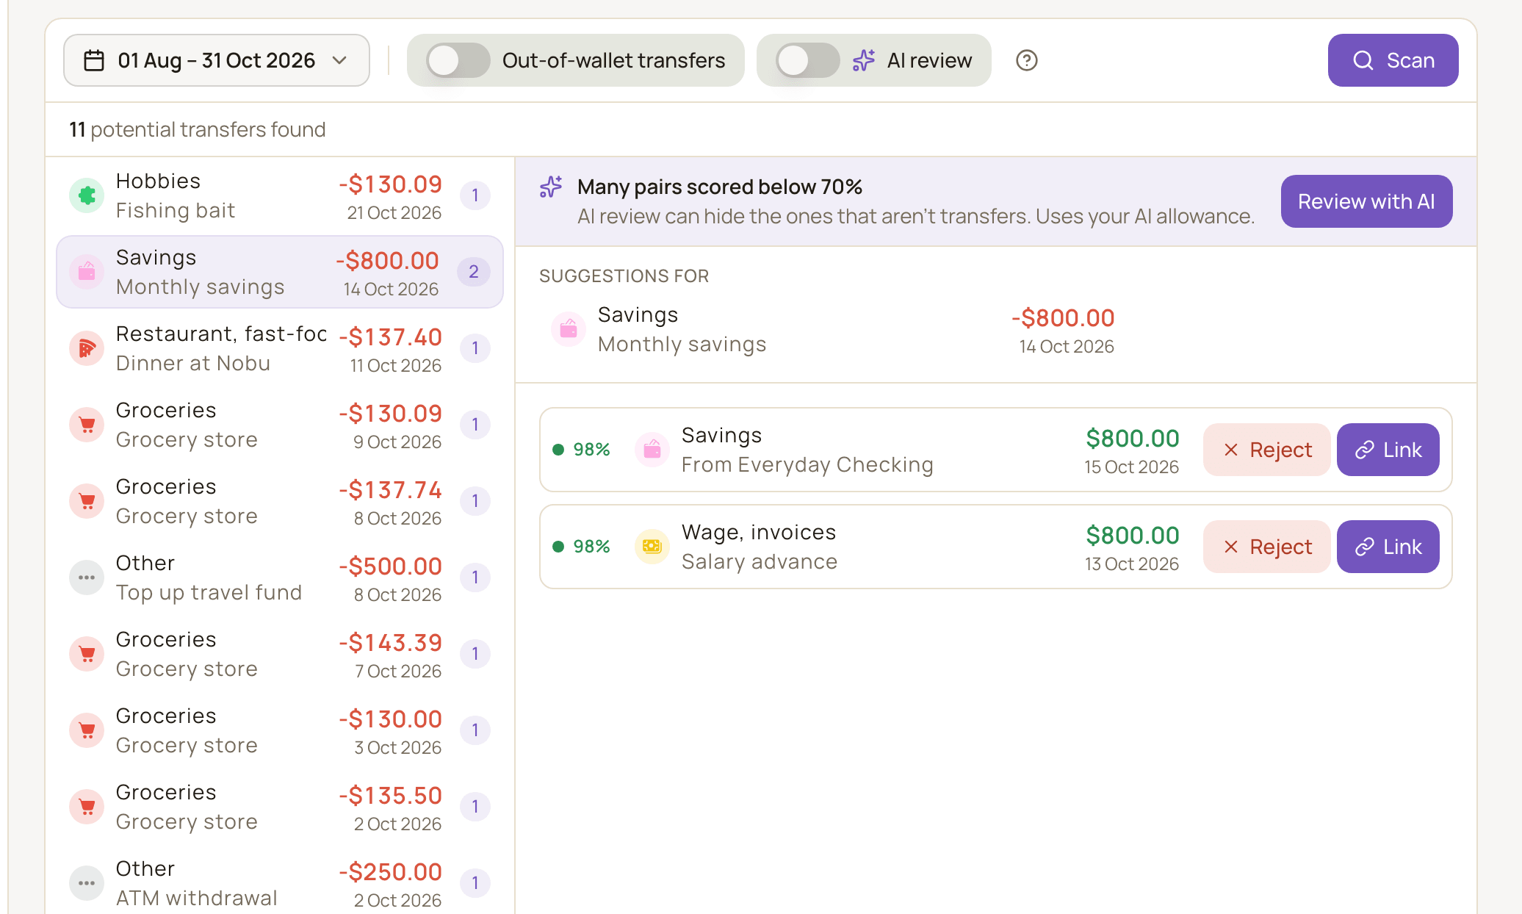Screen dimensions: 1522x914
Task: Click the 11 potential transfers found text
Action: click(198, 129)
